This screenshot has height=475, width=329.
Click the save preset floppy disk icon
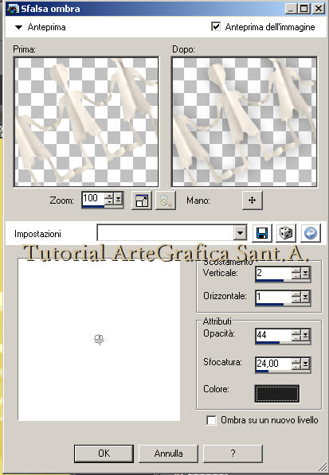(262, 233)
